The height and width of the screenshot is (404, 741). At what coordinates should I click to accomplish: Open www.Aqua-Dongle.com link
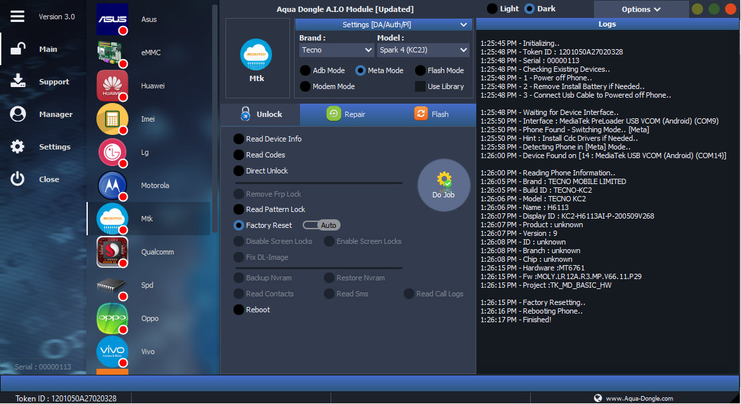639,398
